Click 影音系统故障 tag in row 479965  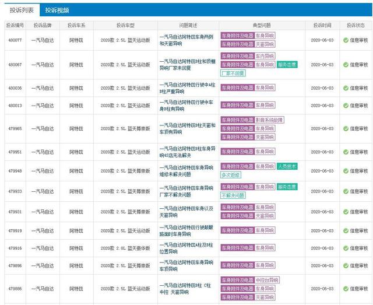[x=269, y=120]
